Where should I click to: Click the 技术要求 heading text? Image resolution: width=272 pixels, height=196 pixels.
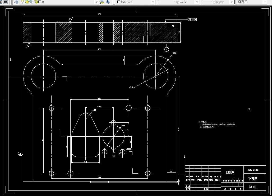[x=202, y=122]
